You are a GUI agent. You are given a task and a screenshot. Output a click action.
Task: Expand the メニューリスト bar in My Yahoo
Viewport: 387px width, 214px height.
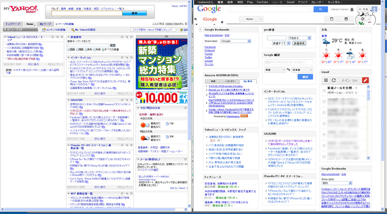21,30
